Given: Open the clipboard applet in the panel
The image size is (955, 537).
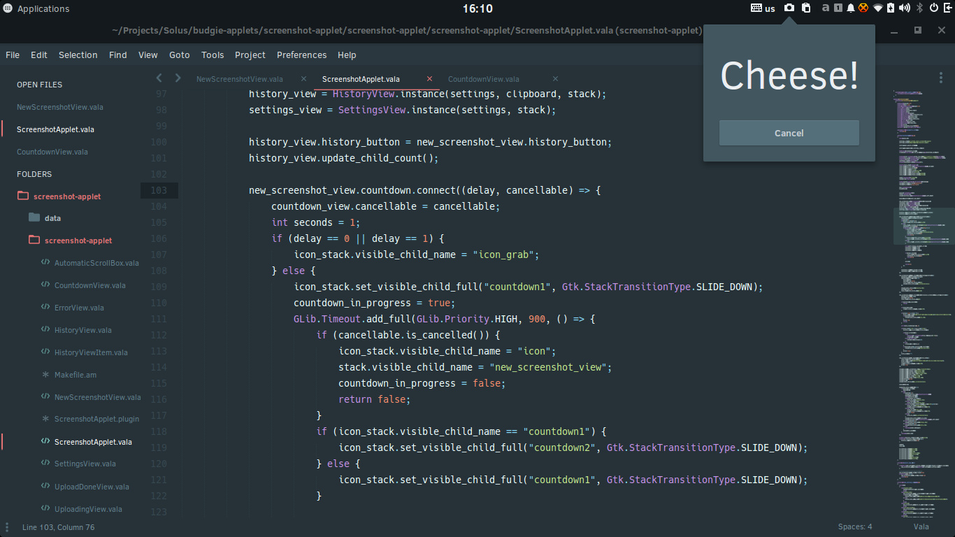Looking at the screenshot, I should click(806, 8).
